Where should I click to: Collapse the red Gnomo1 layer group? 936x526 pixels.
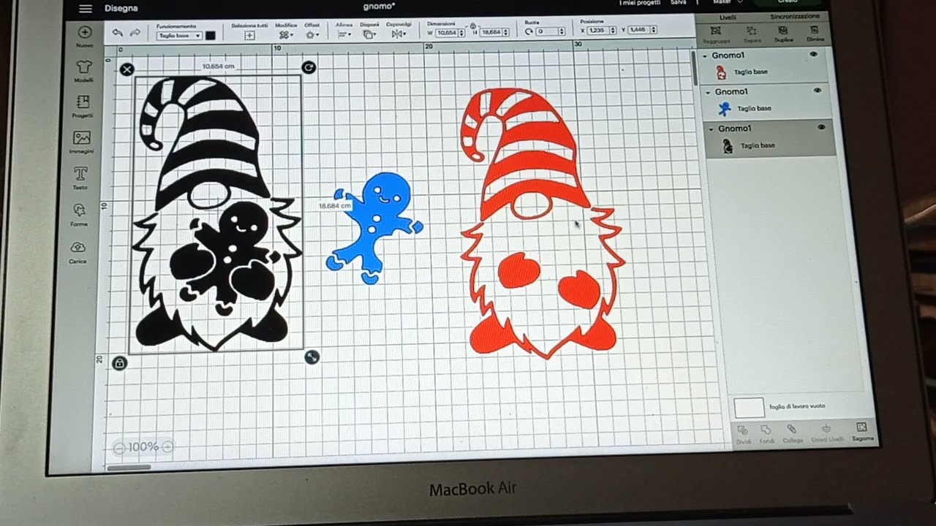coord(705,56)
